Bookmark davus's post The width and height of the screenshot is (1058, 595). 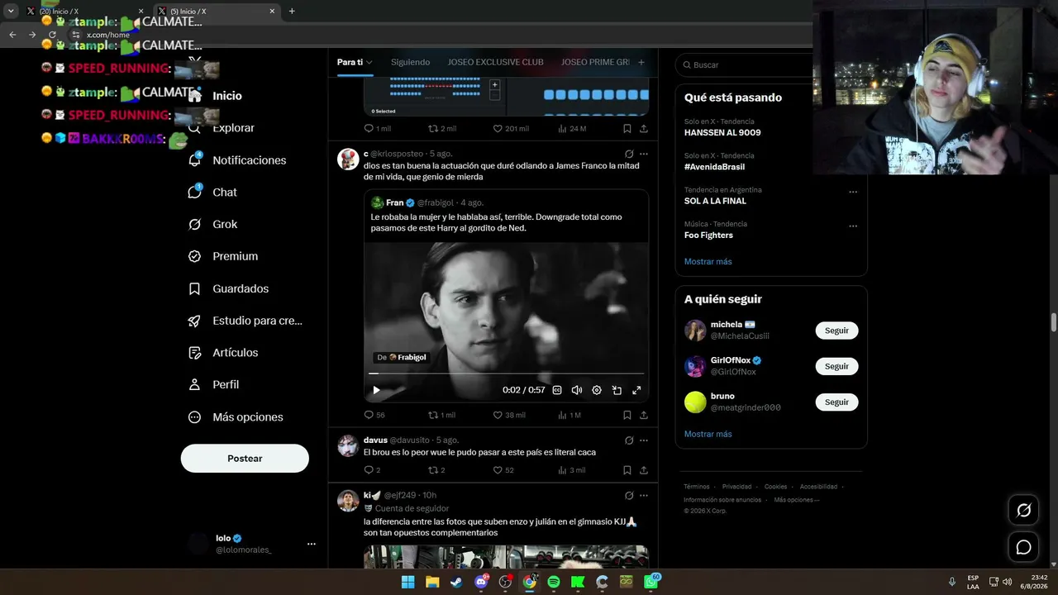coord(627,470)
